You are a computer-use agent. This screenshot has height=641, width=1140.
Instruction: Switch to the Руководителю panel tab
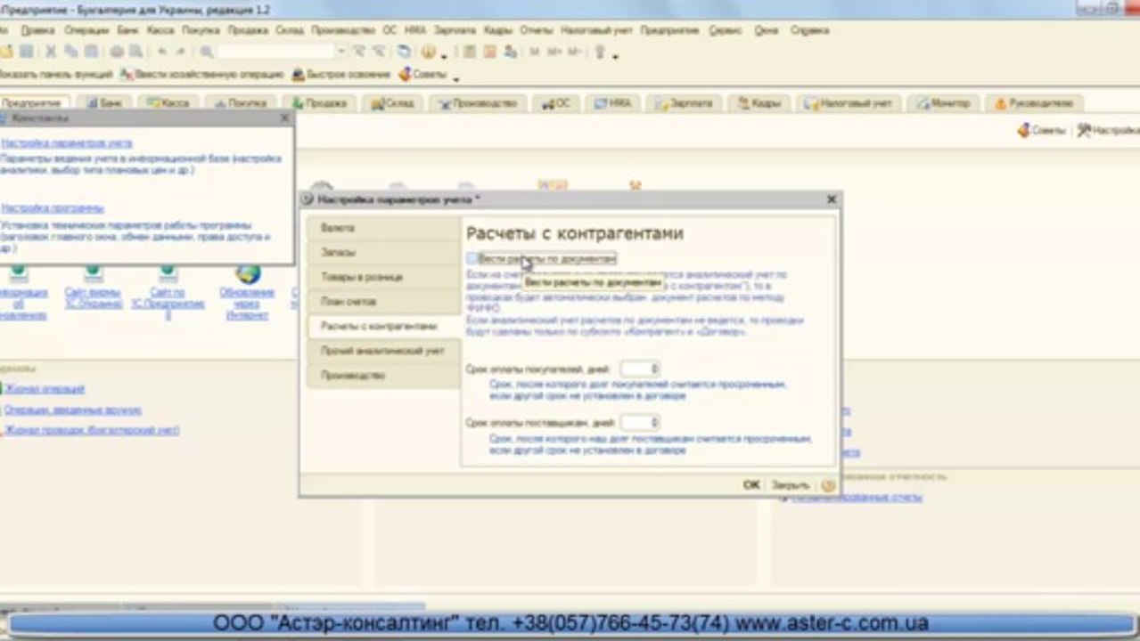1035,103
